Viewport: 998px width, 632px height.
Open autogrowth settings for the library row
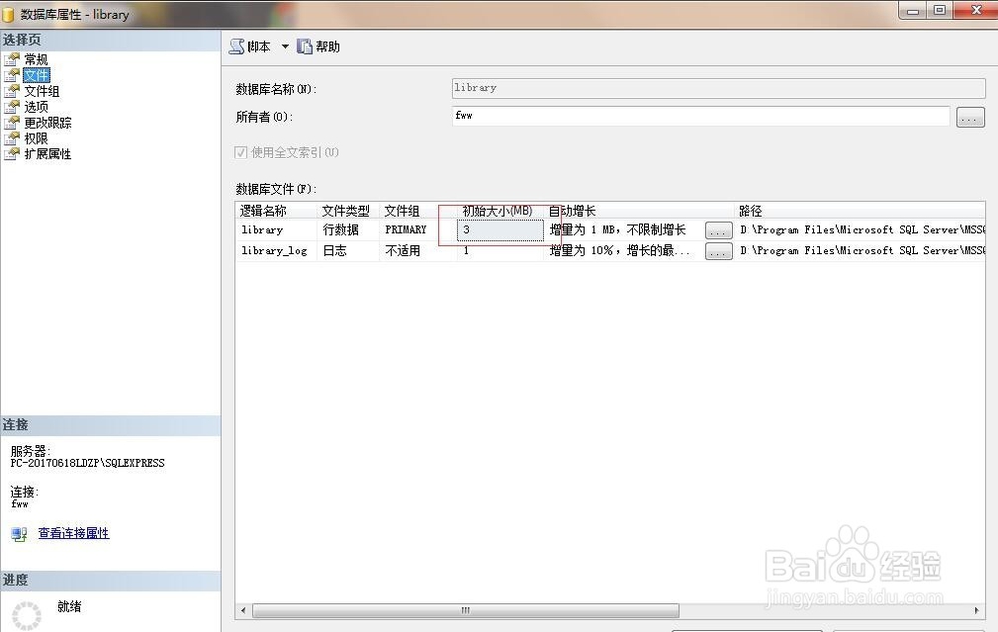(718, 231)
